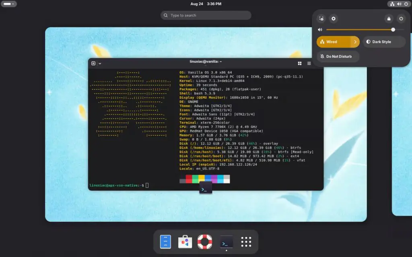Click the top bar volume indicator
The width and height of the screenshot is (412, 257).
click(x=399, y=4)
